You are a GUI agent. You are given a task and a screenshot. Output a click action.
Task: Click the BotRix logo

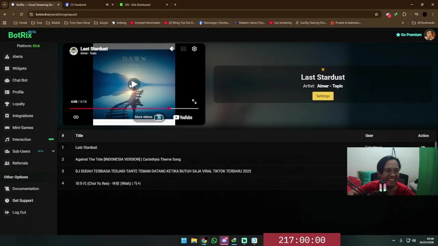[x=22, y=35]
